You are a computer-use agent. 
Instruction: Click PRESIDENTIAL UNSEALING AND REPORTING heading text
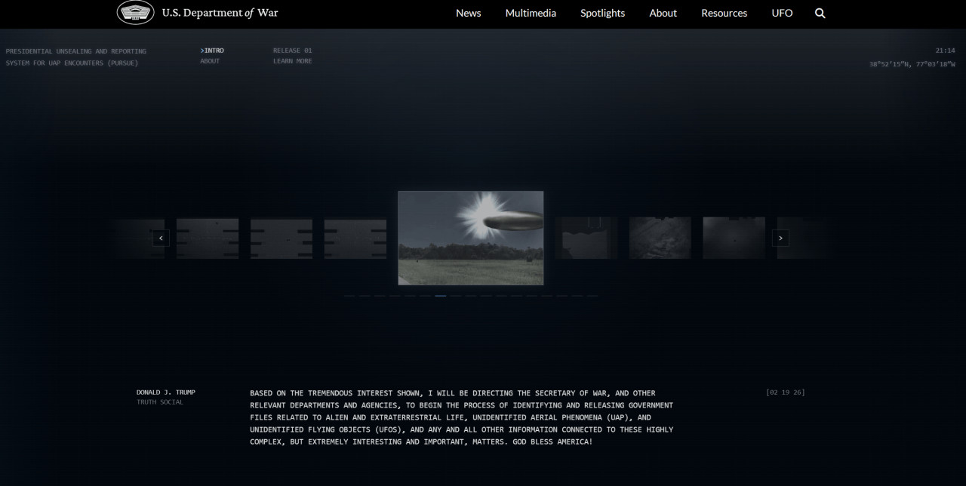click(x=76, y=51)
